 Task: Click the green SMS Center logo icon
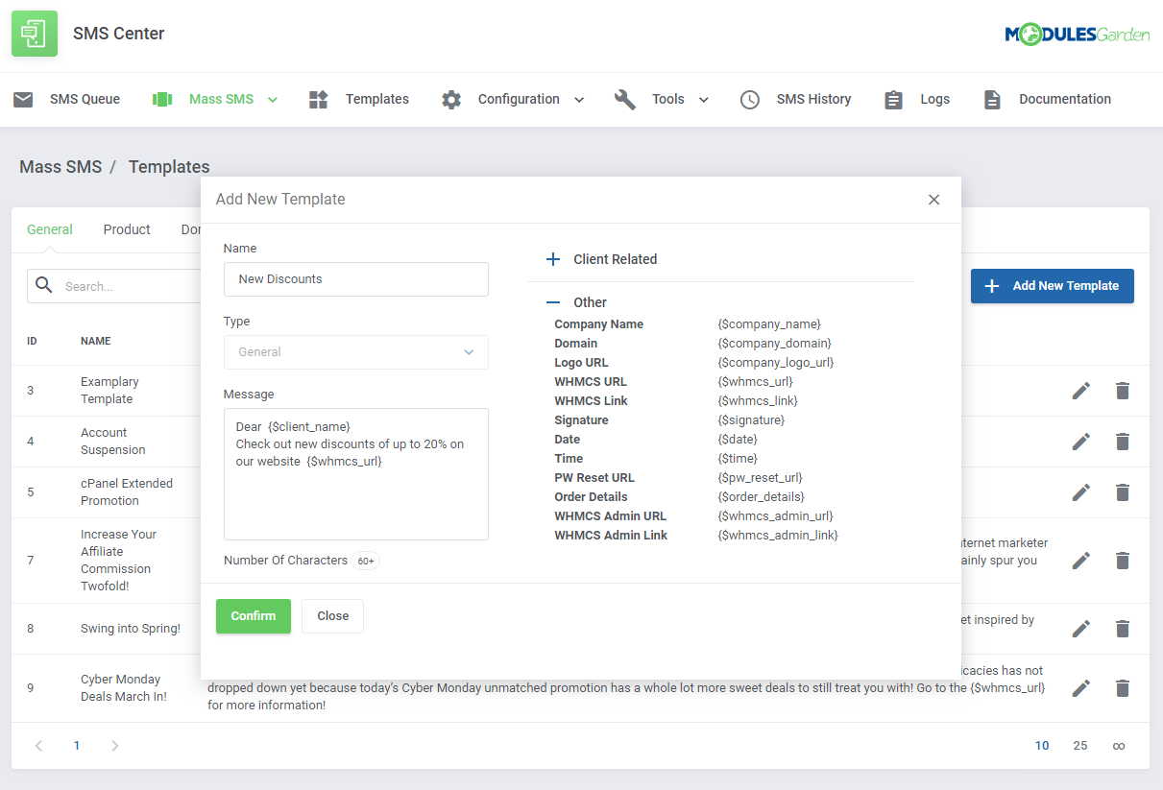click(x=34, y=34)
